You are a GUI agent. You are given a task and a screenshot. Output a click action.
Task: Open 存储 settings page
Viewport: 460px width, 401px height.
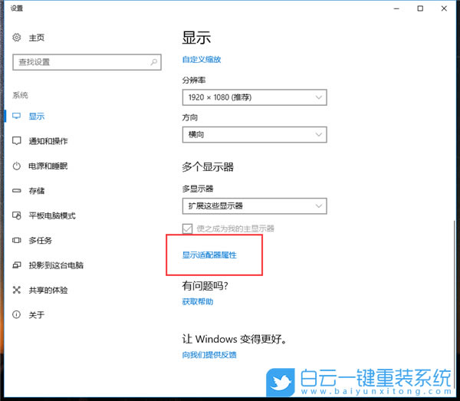pyautogui.click(x=37, y=191)
